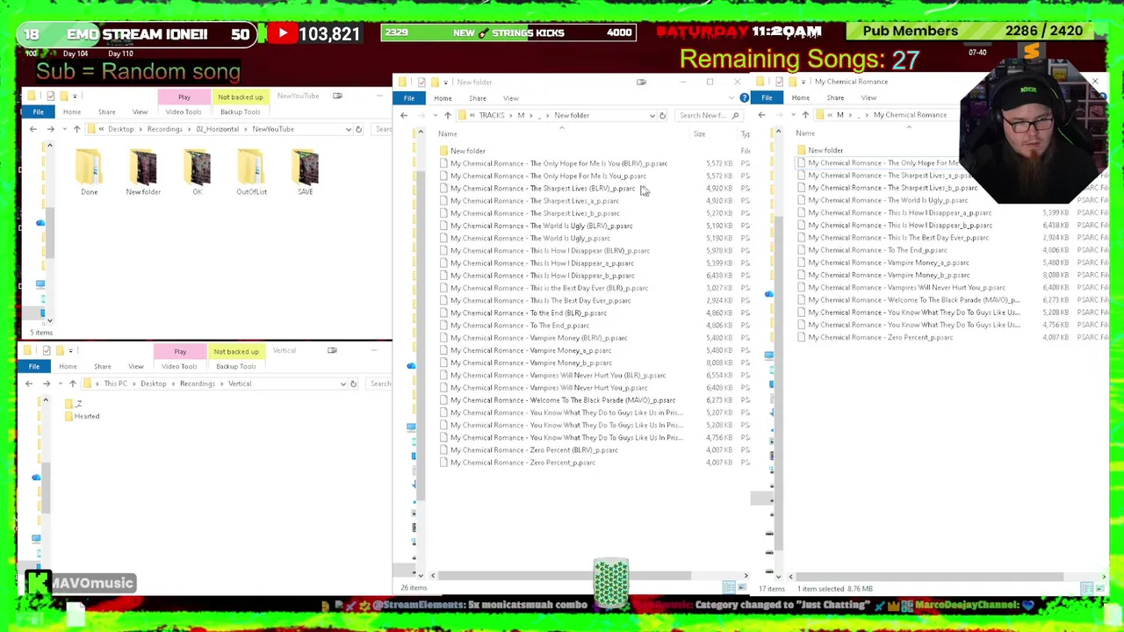Click search field in Vertical window
This screenshot has width=1124, height=632.
[x=380, y=384]
